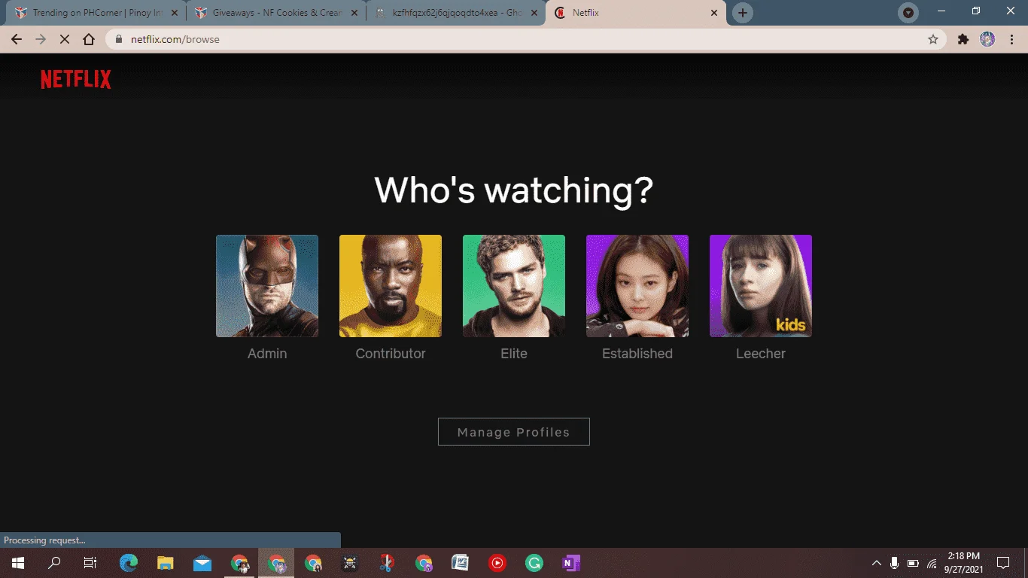Click the browser forward arrow
The image size is (1028, 578).
point(41,39)
